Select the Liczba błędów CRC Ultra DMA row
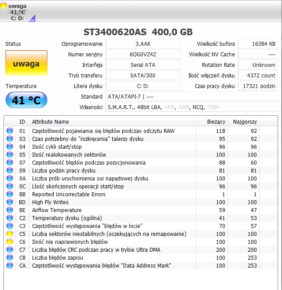Screen dimensions: 282x290 141,250
